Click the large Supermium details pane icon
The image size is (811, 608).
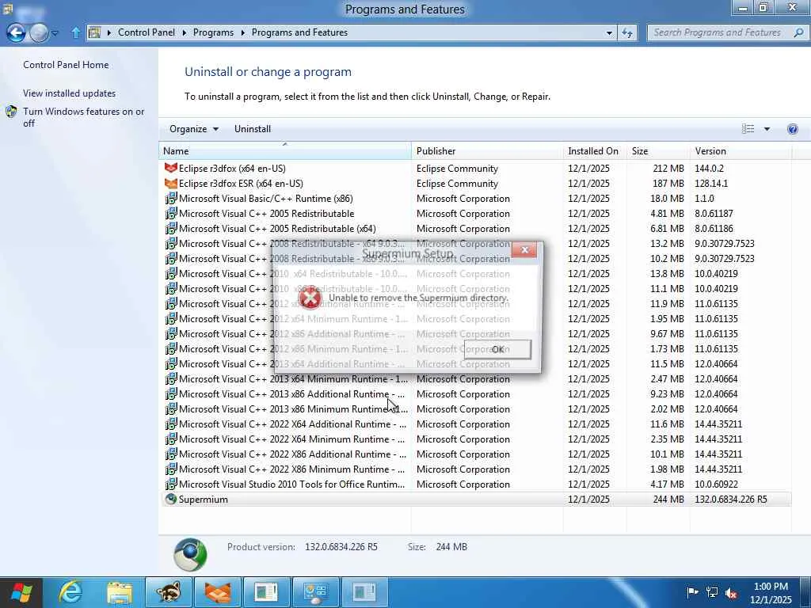click(190, 555)
